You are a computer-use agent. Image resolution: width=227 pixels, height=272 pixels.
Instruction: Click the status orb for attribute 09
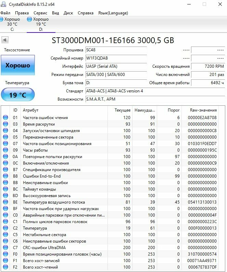pos(5,150)
